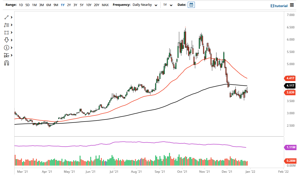Open the tutorial link
Image resolution: width=298 pixels, height=176 pixels.
point(279,6)
